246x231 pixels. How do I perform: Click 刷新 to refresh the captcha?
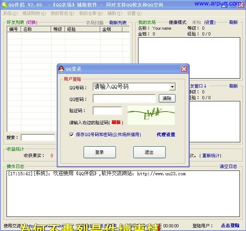pos(116,122)
